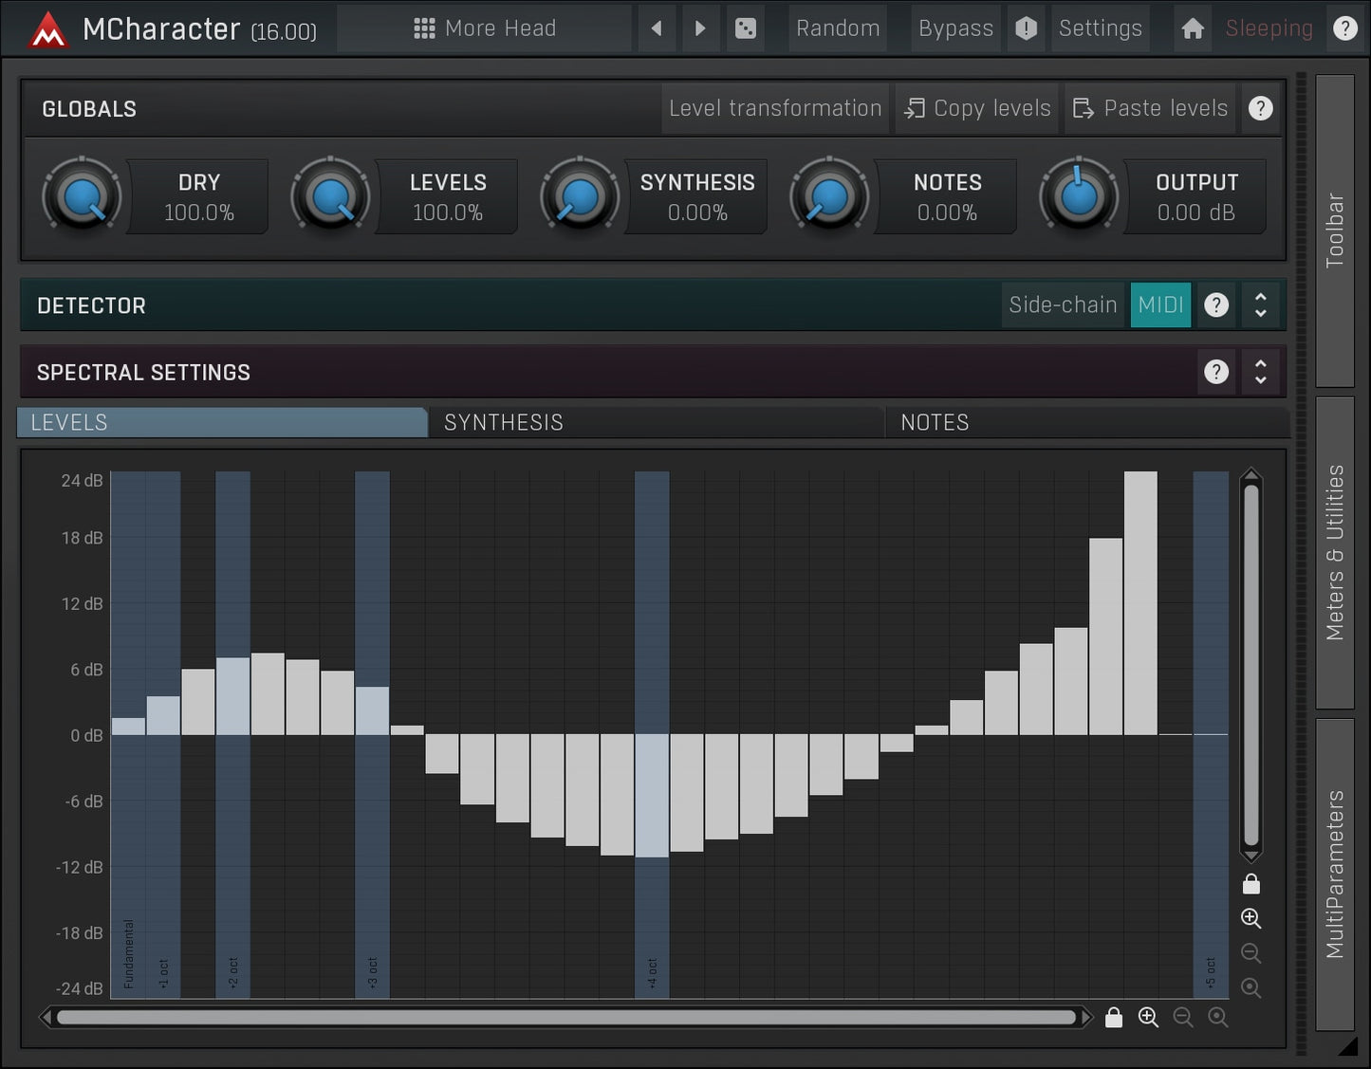The image size is (1371, 1069).
Task: Activate Side-chain input
Action: [1062, 304]
